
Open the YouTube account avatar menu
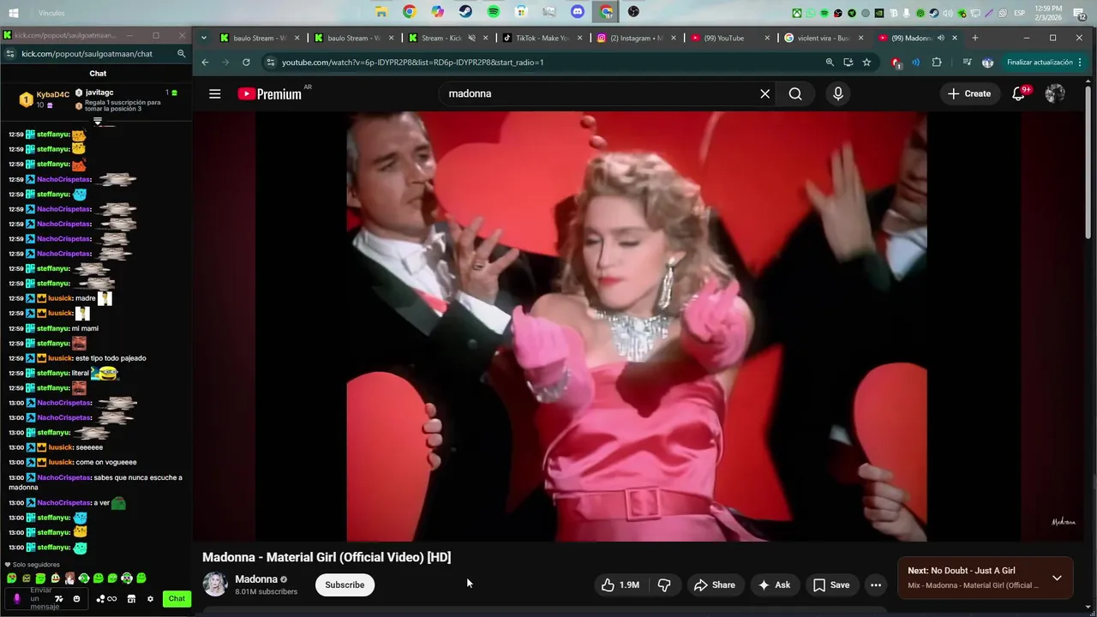click(1055, 93)
